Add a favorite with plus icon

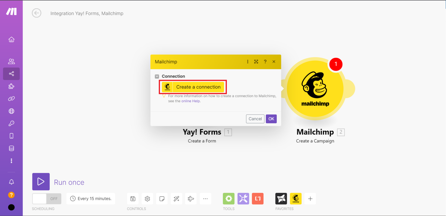click(x=310, y=199)
